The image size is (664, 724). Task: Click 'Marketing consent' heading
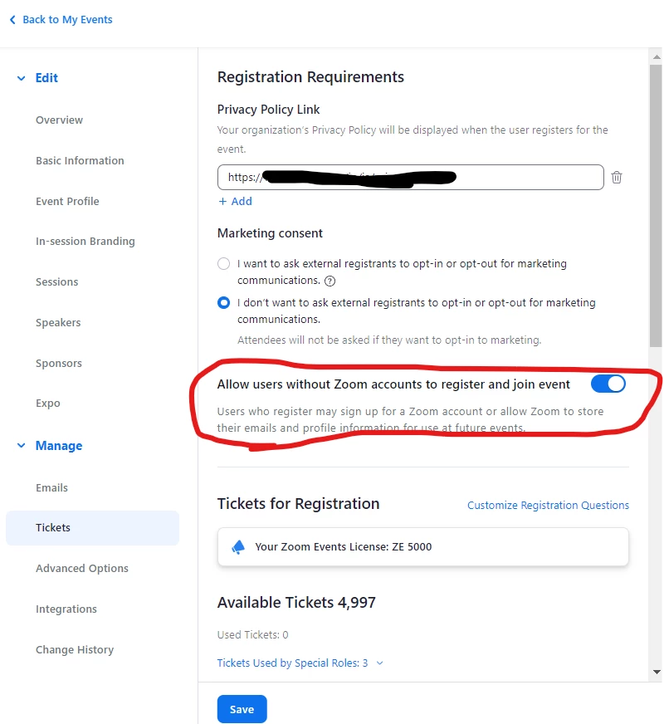click(270, 233)
